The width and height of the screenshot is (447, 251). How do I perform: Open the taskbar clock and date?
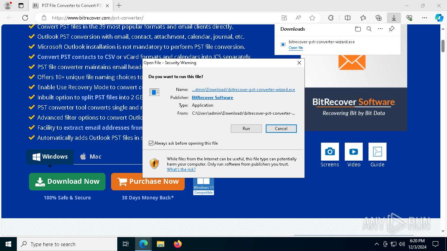(417, 244)
